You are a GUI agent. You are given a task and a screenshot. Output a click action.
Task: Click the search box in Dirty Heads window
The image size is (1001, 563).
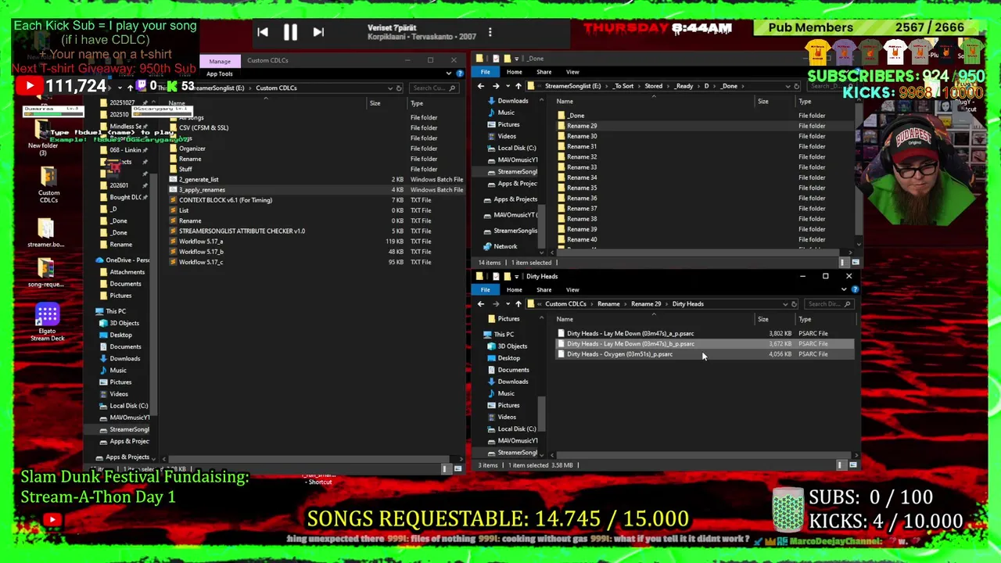(x=827, y=304)
